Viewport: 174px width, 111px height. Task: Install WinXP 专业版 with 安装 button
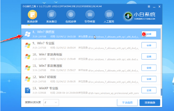149,90
